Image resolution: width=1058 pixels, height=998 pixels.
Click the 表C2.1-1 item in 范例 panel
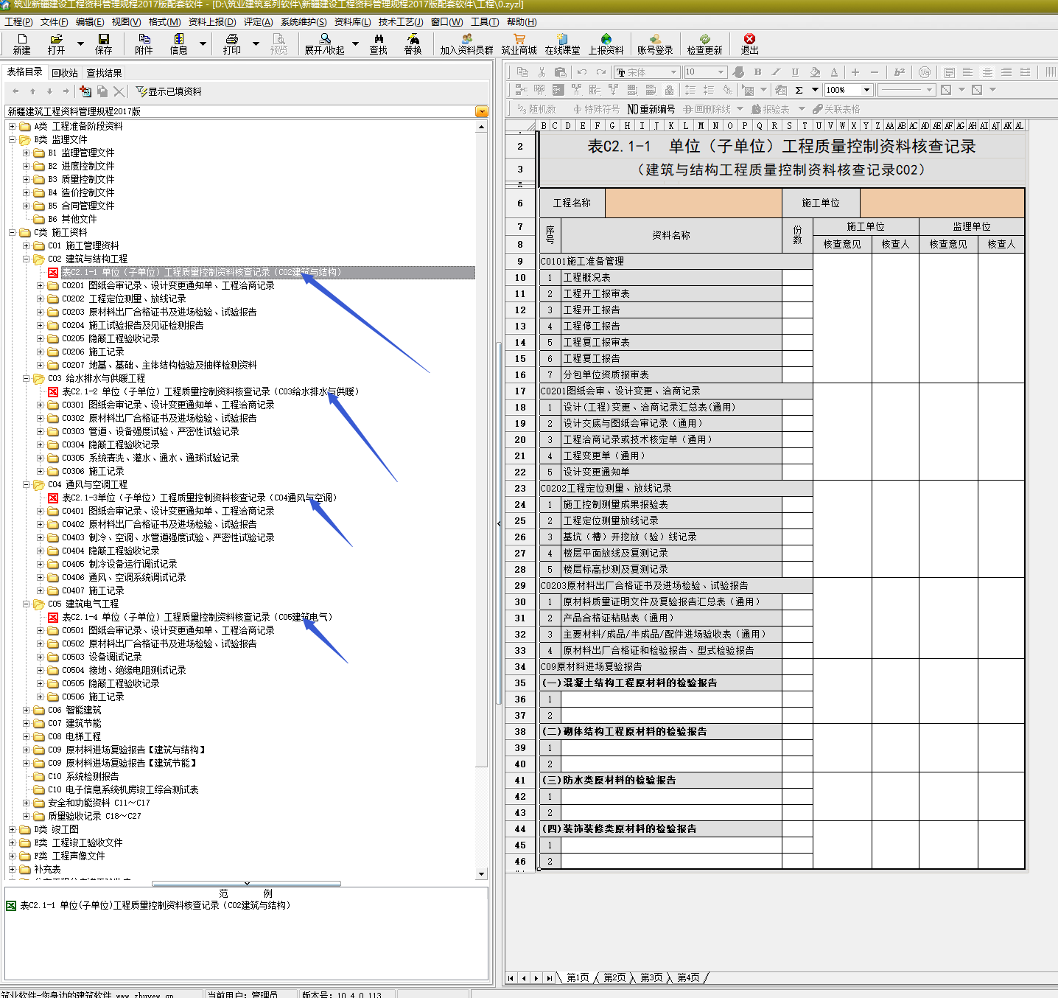155,905
